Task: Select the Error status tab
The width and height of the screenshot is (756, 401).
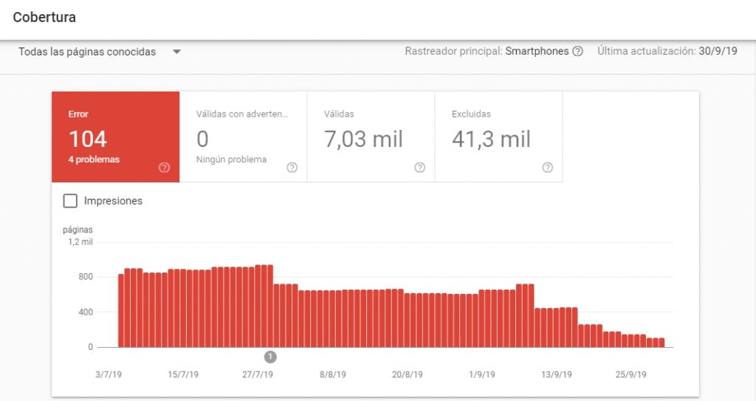Action: [115, 137]
